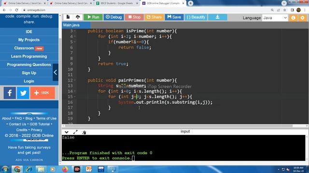The width and height of the screenshot is (309, 173).
Task: Open the Credits link
Action: [x=22, y=130]
